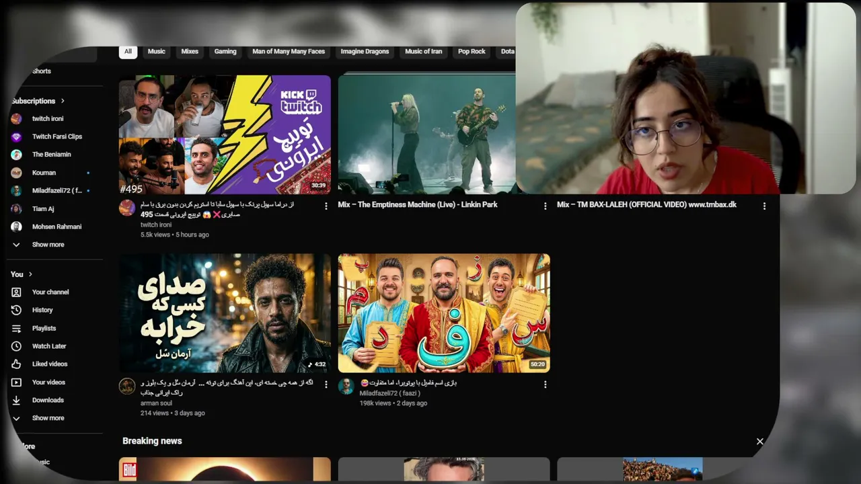Open Kouman channel avatar in sidebar
This screenshot has width=861, height=484.
click(16, 173)
